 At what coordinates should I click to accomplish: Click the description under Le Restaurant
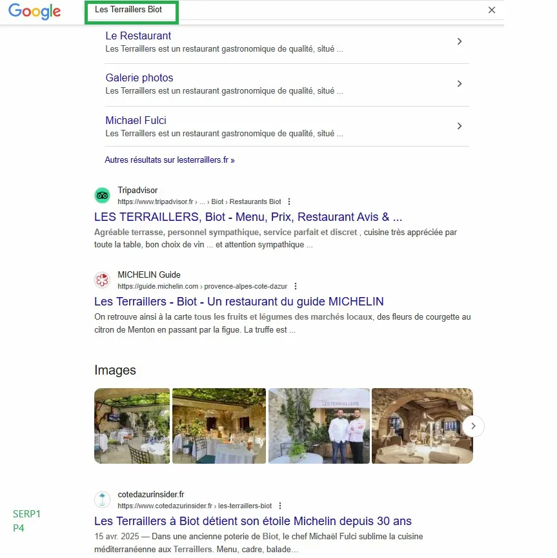[224, 48]
